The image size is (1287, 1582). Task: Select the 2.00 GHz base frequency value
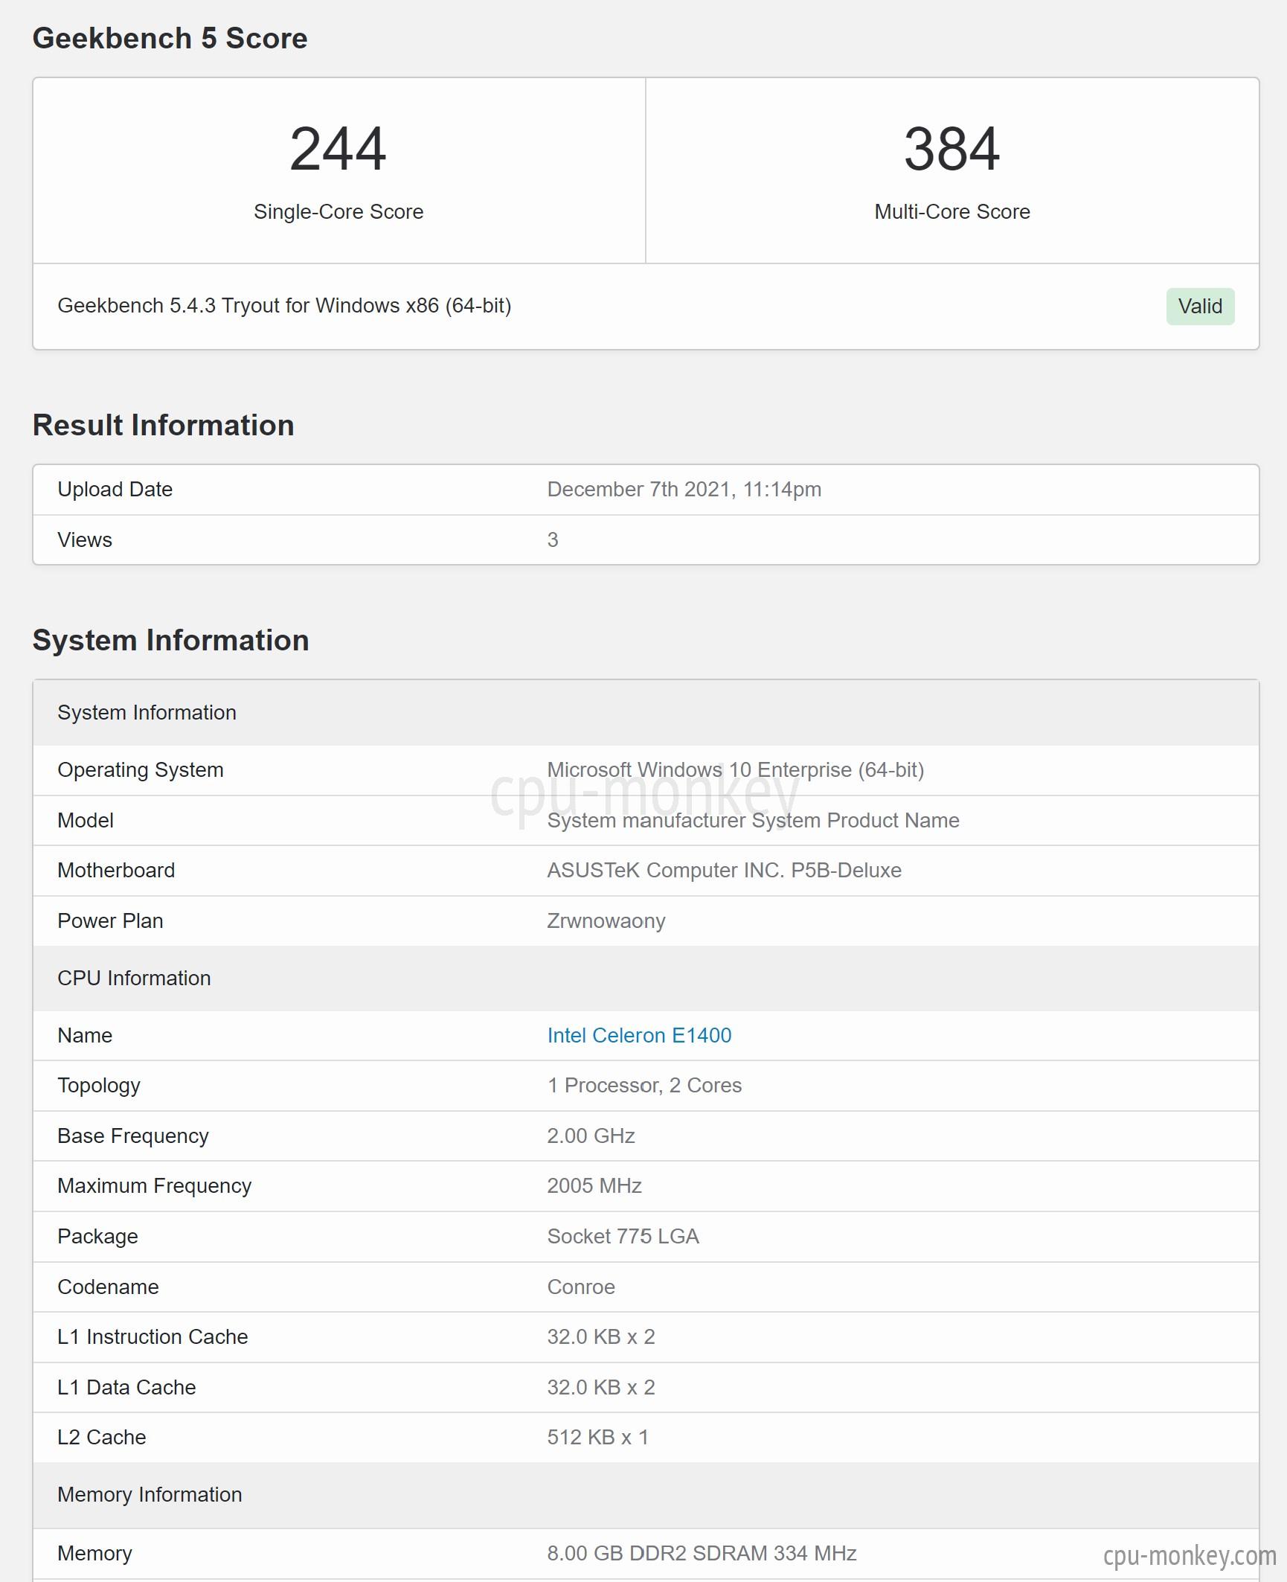tap(591, 1136)
